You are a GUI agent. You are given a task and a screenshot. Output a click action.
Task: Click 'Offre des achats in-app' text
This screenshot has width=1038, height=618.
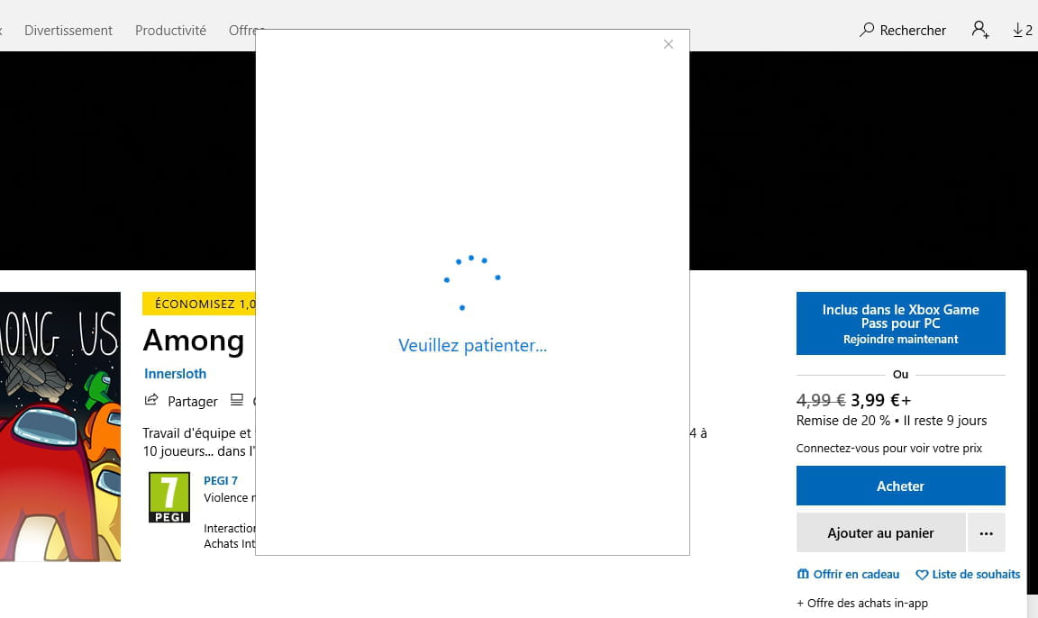862,603
